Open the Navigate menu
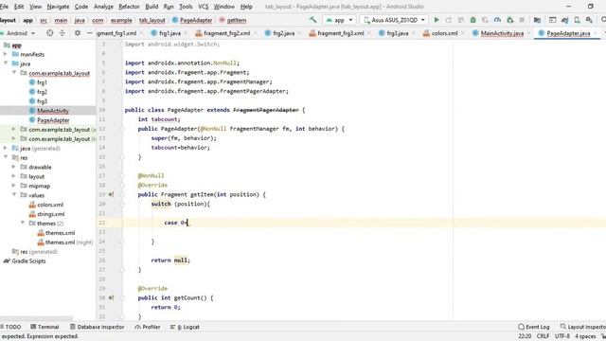606x341 pixels. pos(58,7)
